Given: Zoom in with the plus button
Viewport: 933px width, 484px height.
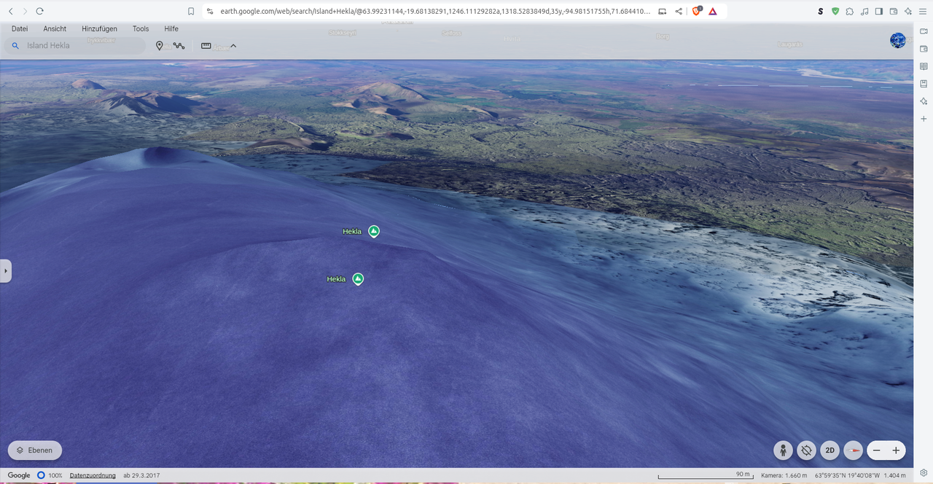Looking at the screenshot, I should click(897, 450).
